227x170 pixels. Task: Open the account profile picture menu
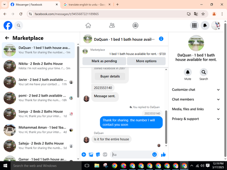point(216,25)
